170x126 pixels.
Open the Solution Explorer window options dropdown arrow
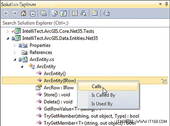click(x=160, y=4)
